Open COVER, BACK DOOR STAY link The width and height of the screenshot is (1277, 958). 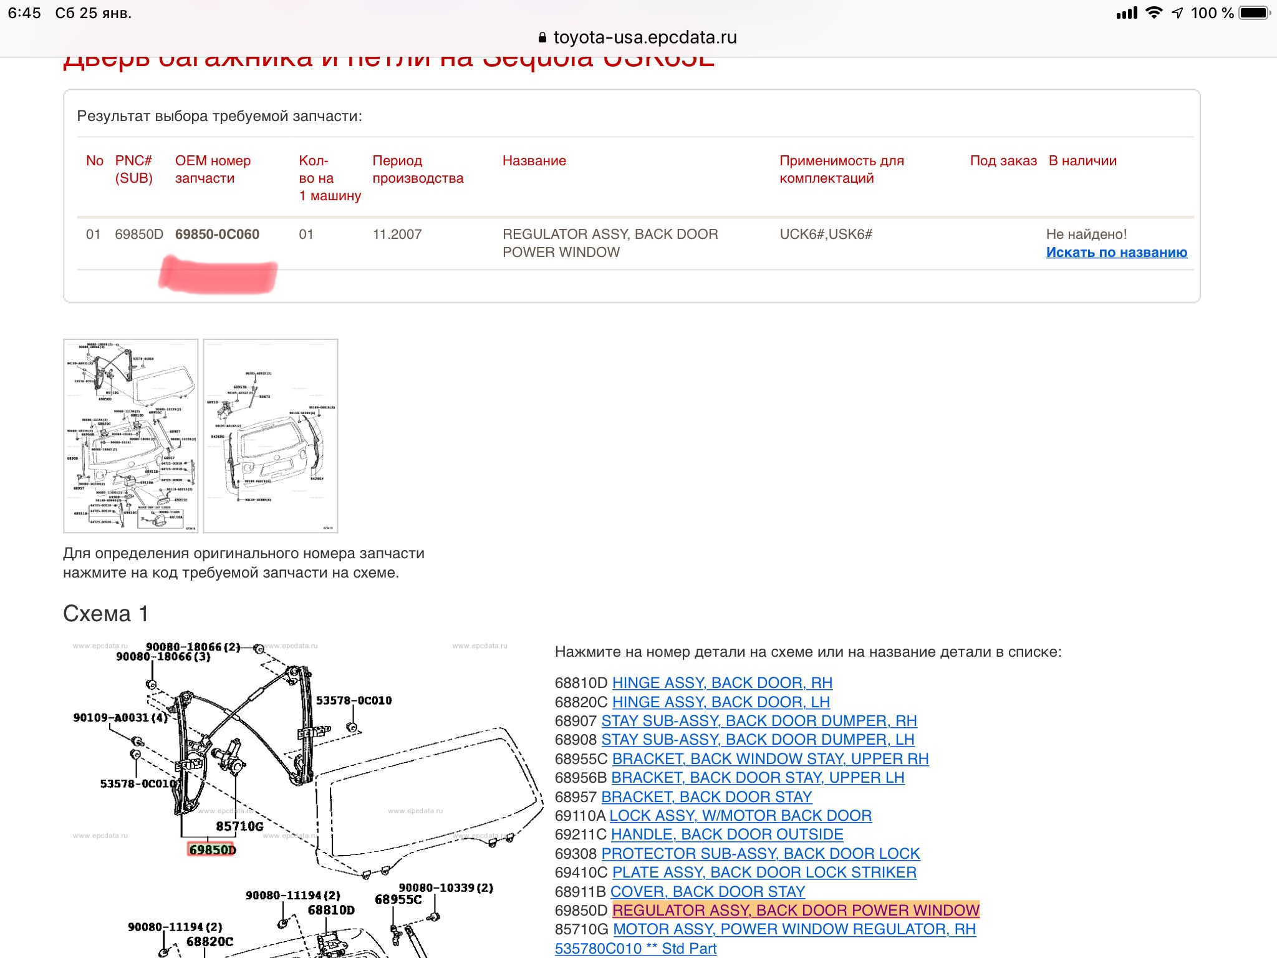click(x=707, y=892)
